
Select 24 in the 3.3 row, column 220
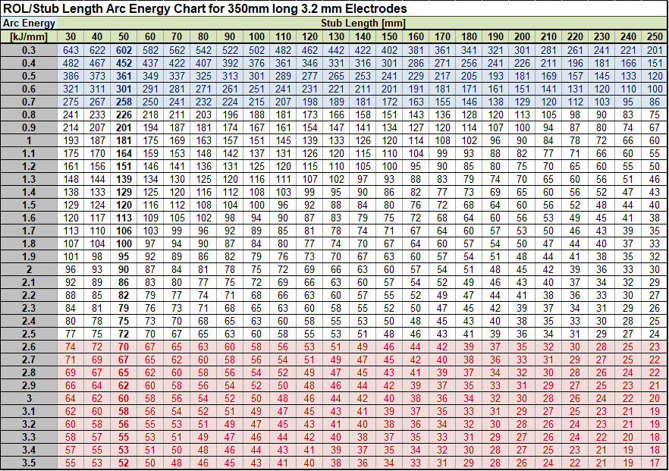tap(575, 437)
